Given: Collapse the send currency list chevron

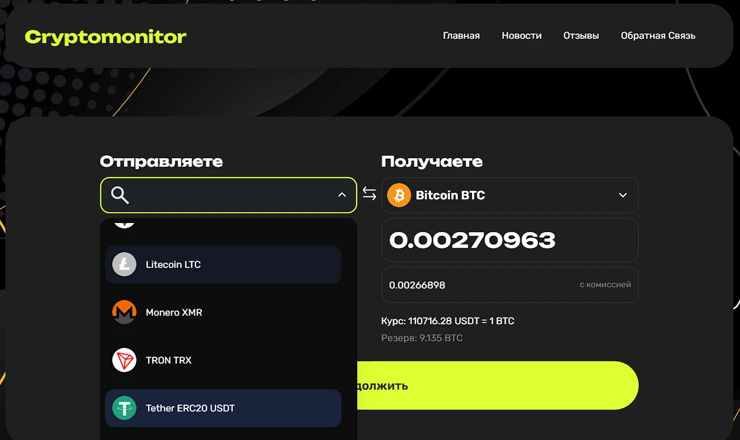Looking at the screenshot, I should coord(342,195).
